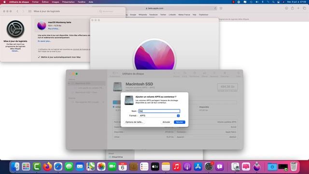Open Spotlight search in menu bar

273,2
